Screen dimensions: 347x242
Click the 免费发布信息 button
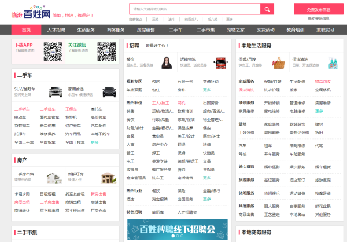pyautogui.click(x=319, y=9)
